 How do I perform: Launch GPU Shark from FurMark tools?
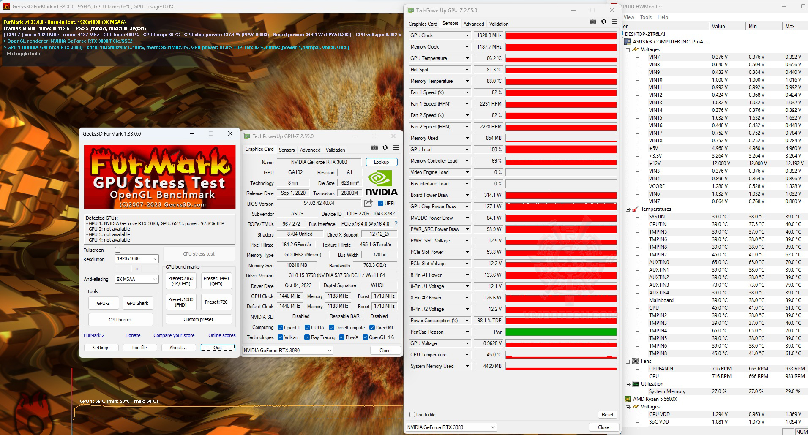point(137,303)
